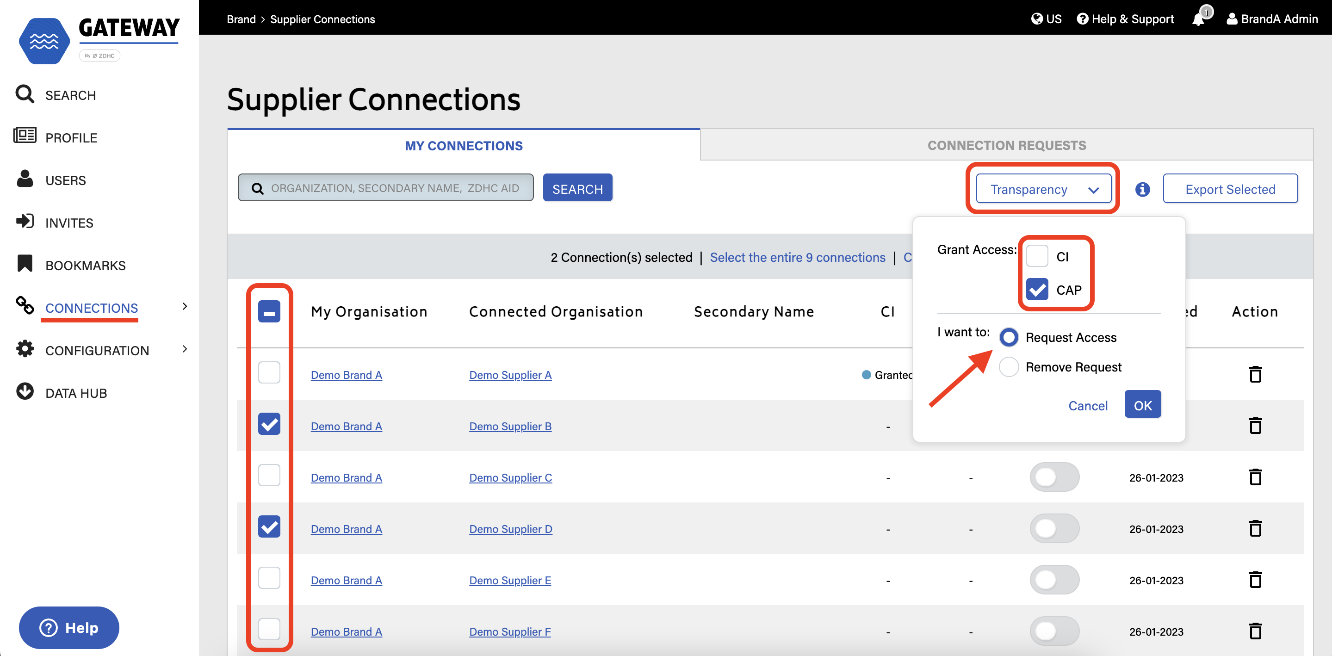Screen dimensions: 1332x656
Task: Open the floating Help button
Action: [69, 628]
